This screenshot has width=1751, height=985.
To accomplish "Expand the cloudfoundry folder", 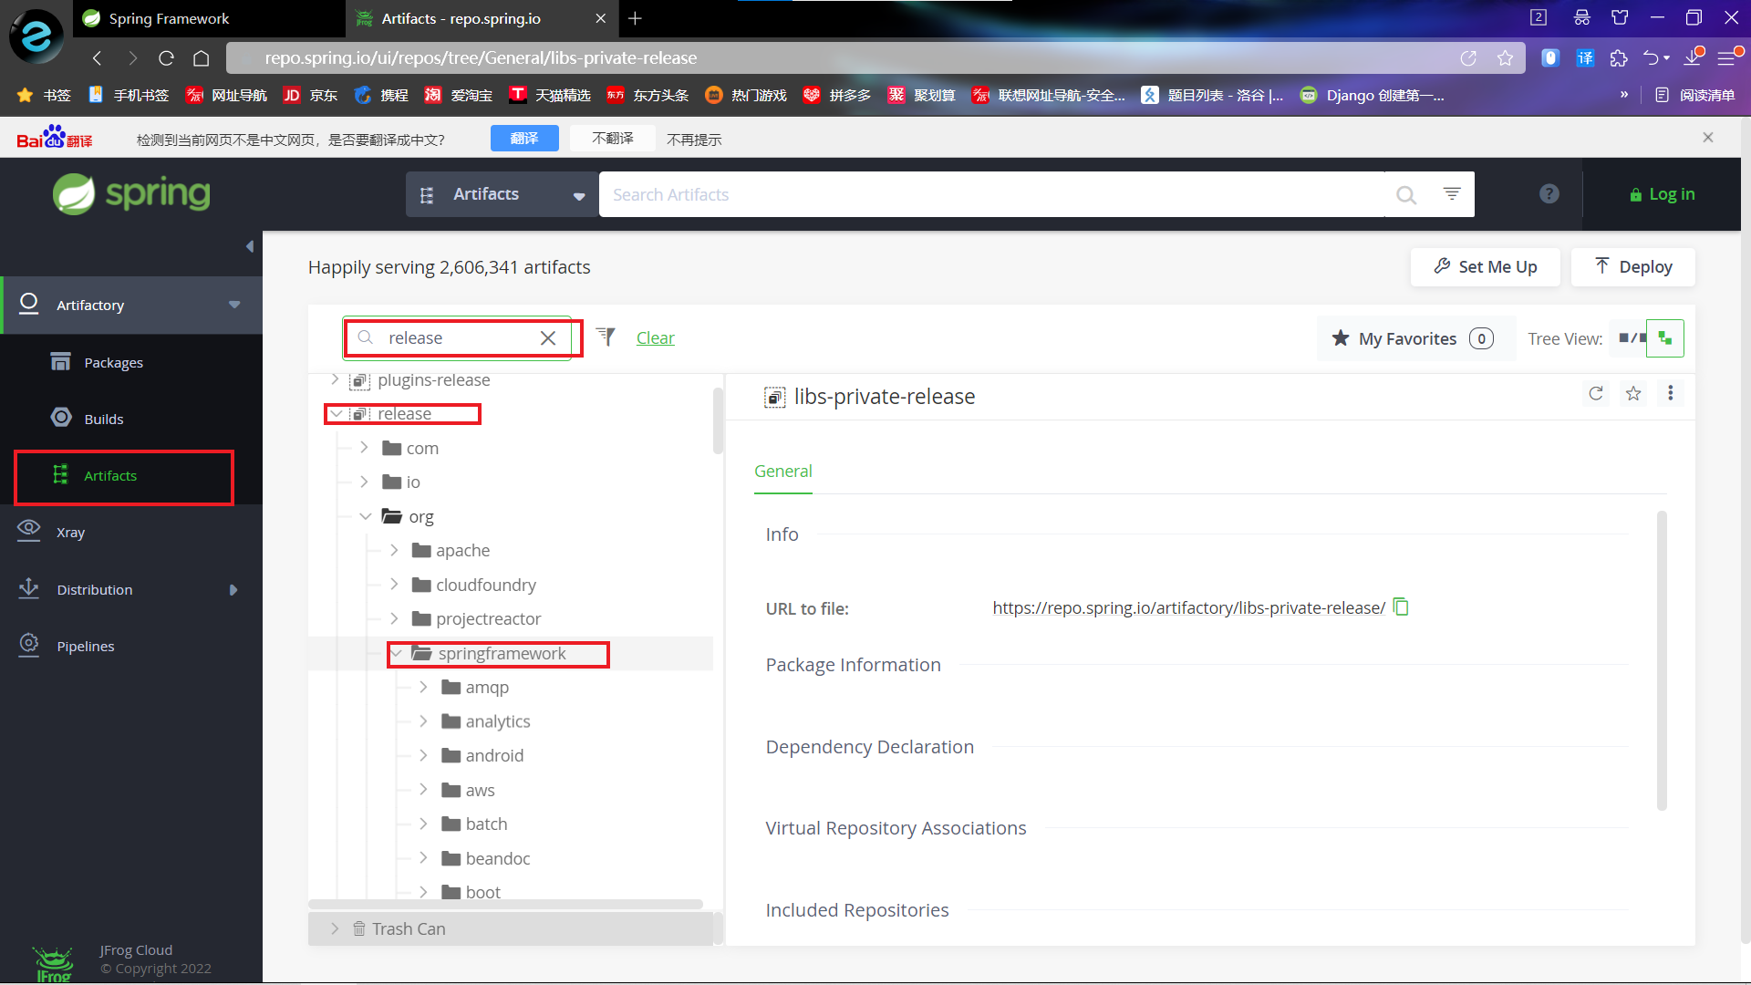I will click(394, 585).
